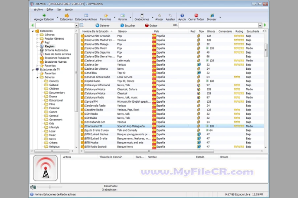Screen dimensions: 298x198
Task: Click the station list vertical scrollbar
Action: 266,50
